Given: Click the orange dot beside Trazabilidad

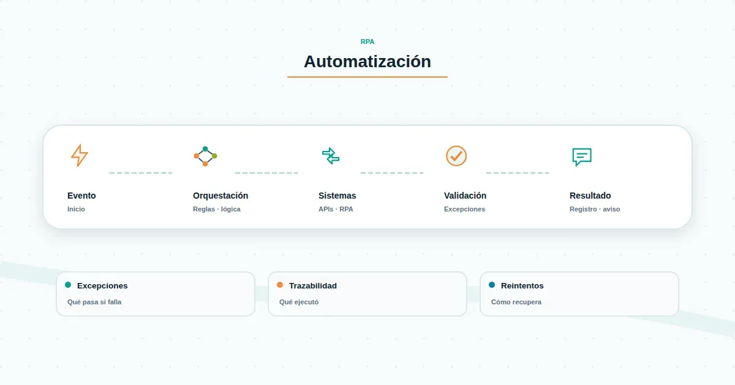Looking at the screenshot, I should click(x=280, y=285).
